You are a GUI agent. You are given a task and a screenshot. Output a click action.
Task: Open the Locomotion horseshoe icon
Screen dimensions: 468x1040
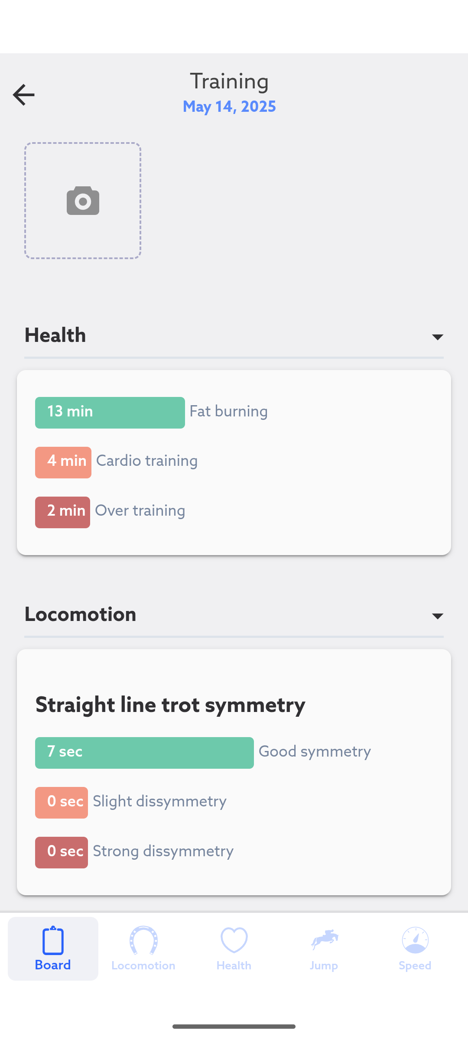tap(143, 940)
